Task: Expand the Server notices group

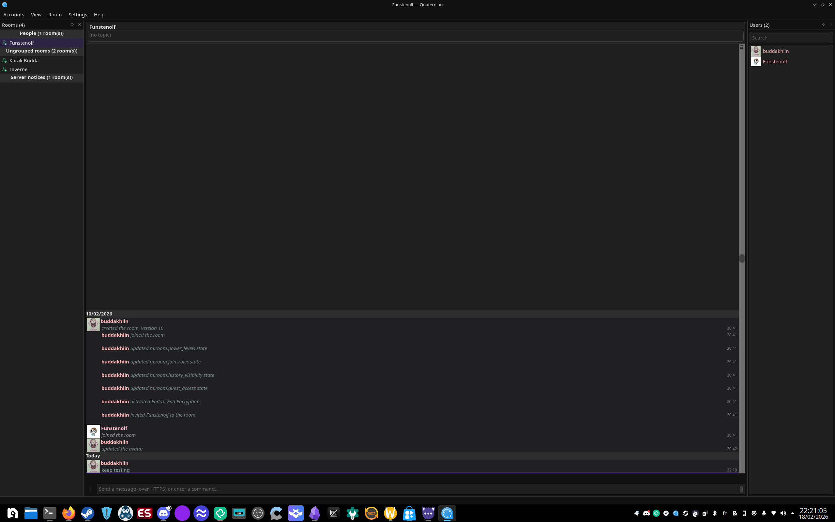Action: 41,77
